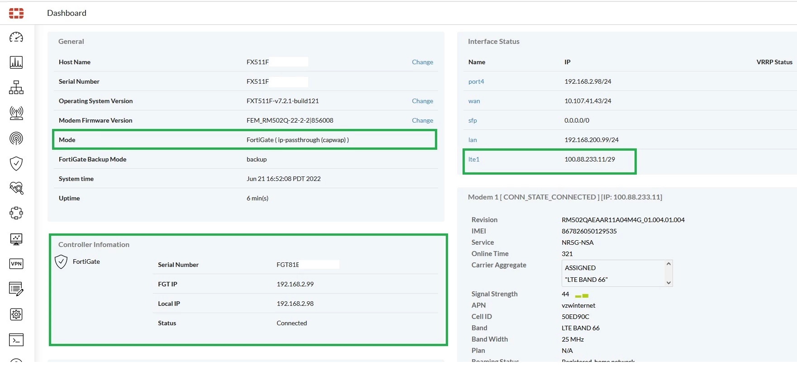Click the APN value vzwinternet
The height and width of the screenshot is (385, 797).
[578, 305]
